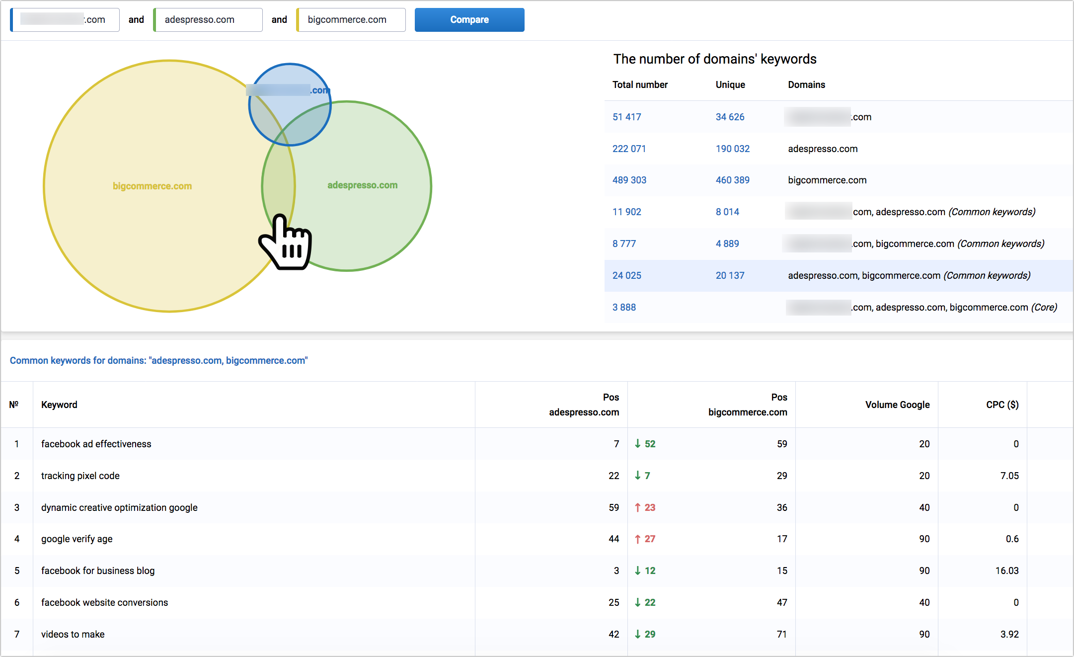Click the "34 626" unique keywords link
This screenshot has height=657, width=1074.
(x=730, y=117)
